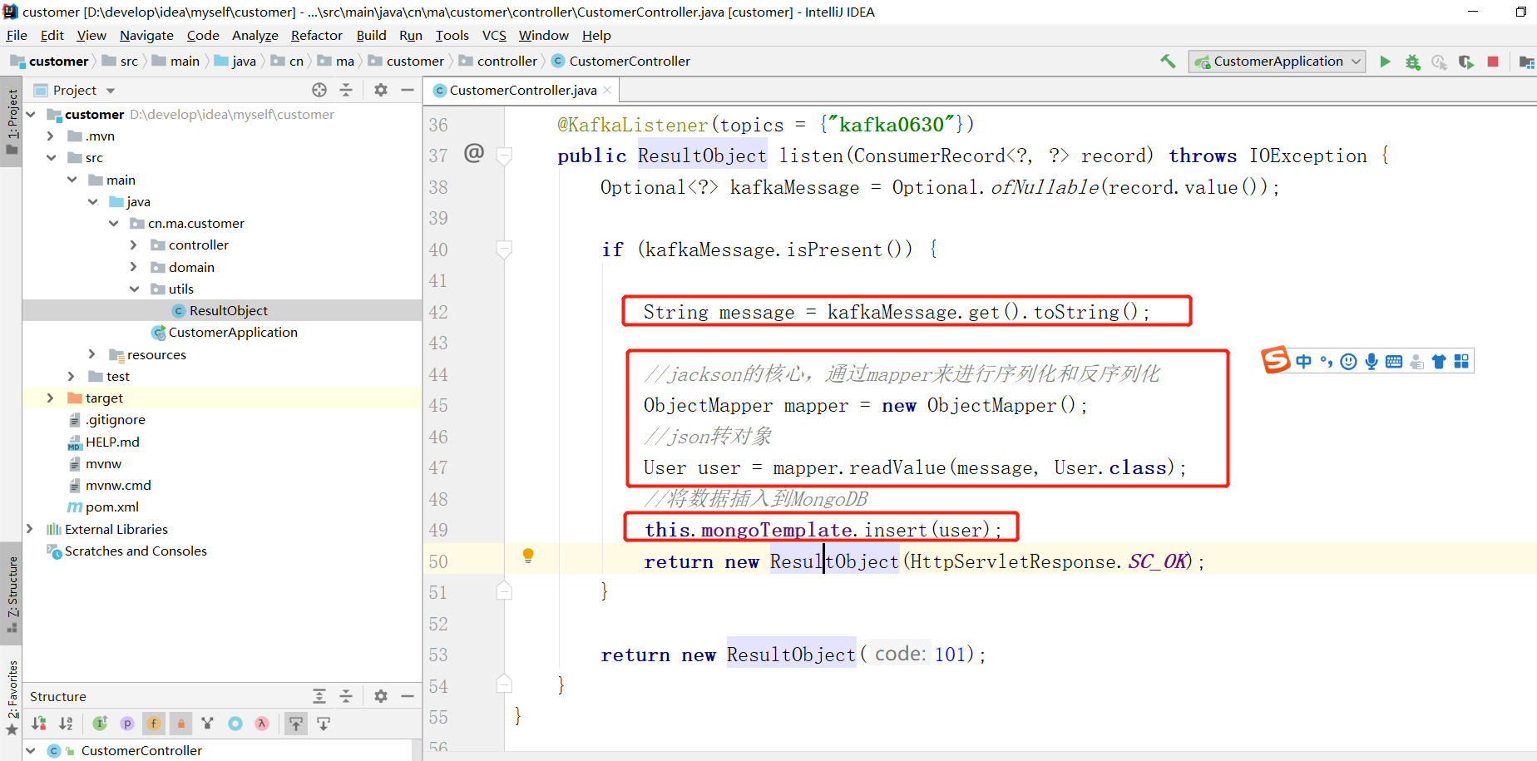Toggle autoscroll to source in Structure
This screenshot has width=1537, height=761.
[296, 724]
